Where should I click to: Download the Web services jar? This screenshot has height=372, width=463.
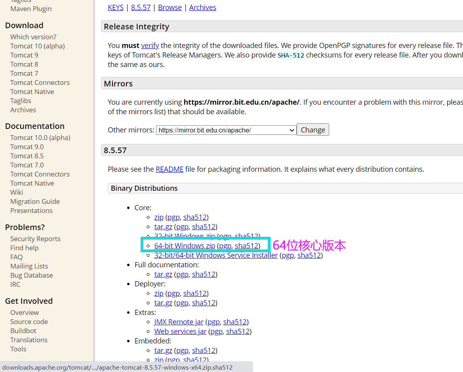click(181, 331)
